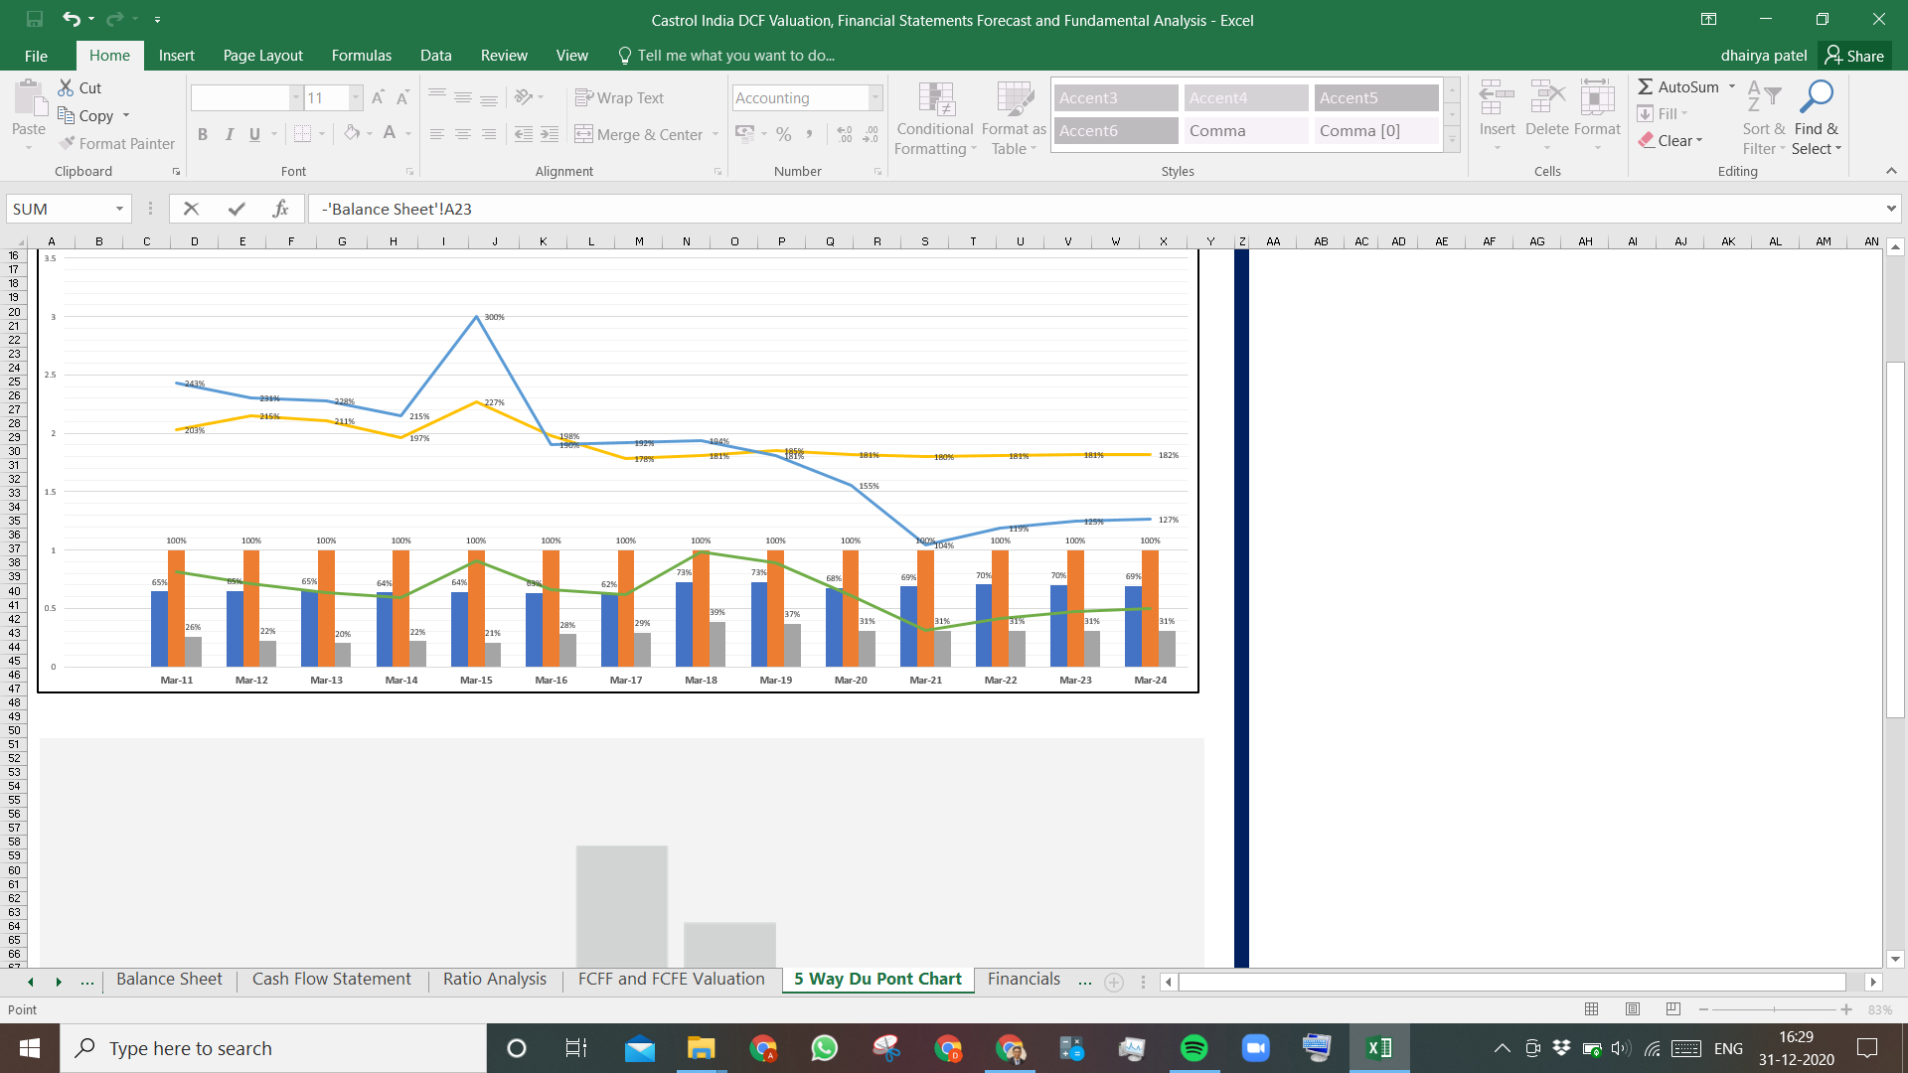Open Insert Function fx dialog

[x=281, y=209]
